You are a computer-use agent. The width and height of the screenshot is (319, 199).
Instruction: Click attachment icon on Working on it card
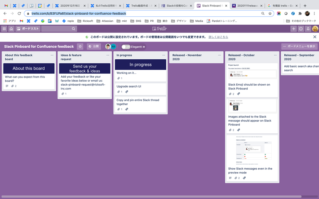[118, 78]
